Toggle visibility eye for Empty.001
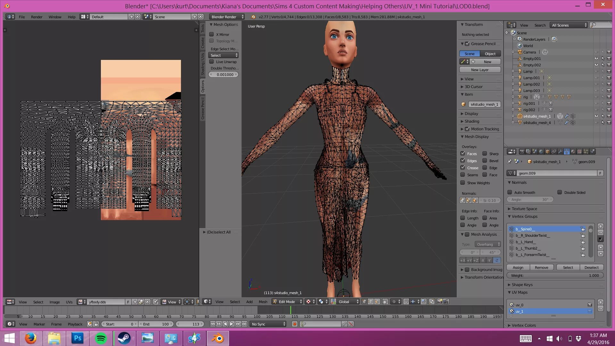 [596, 58]
